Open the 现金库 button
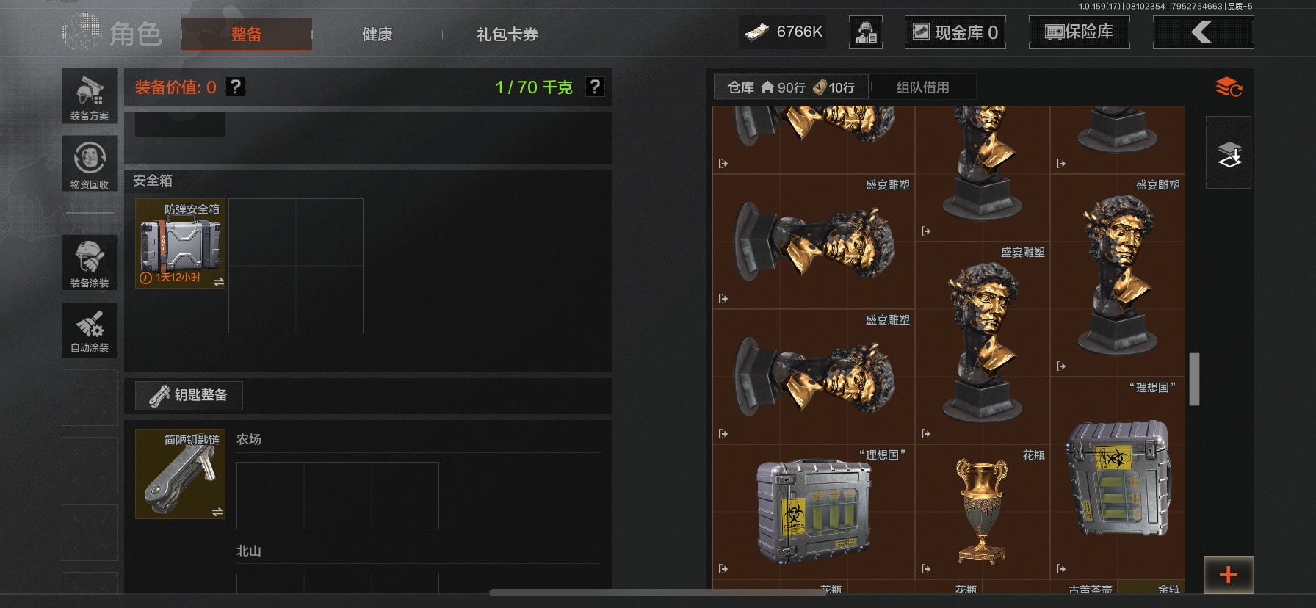This screenshot has height=608, width=1316. [x=955, y=32]
